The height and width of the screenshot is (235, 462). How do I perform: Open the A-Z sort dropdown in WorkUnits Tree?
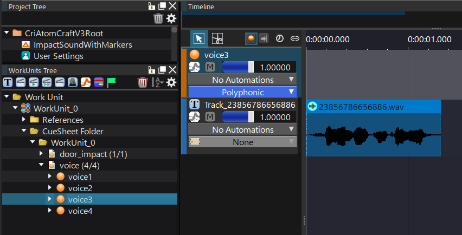(x=157, y=82)
